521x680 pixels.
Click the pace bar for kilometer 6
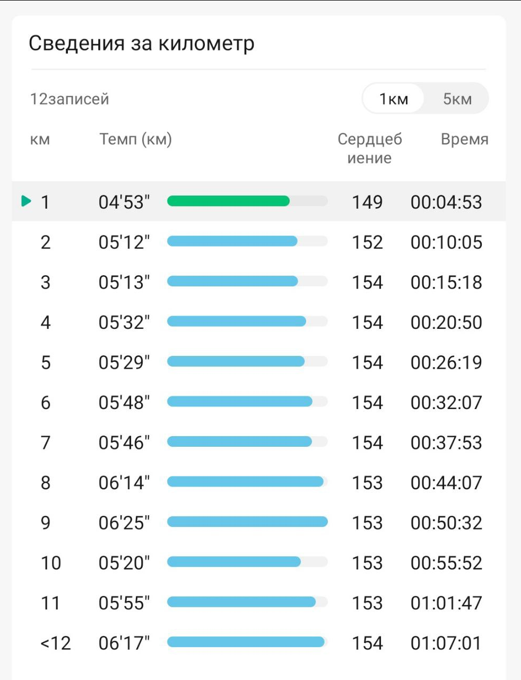tap(240, 402)
